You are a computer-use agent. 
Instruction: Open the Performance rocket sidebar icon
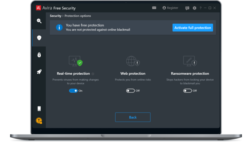pos(39,72)
